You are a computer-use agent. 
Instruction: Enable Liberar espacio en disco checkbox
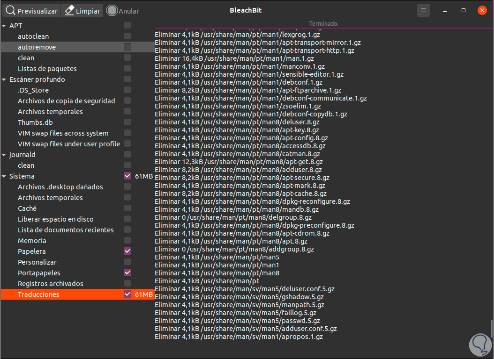point(127,219)
